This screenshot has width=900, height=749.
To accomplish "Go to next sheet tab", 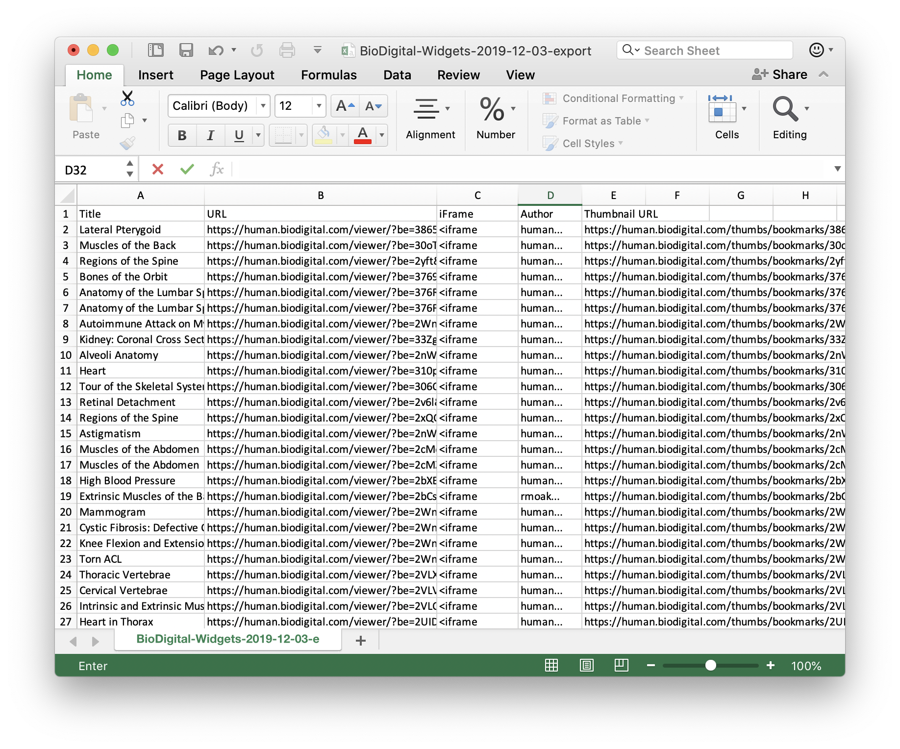I will [96, 641].
